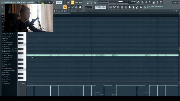Expand the Demo projects folder
Viewport: 180px width, 101px height.
(x=8, y=45)
